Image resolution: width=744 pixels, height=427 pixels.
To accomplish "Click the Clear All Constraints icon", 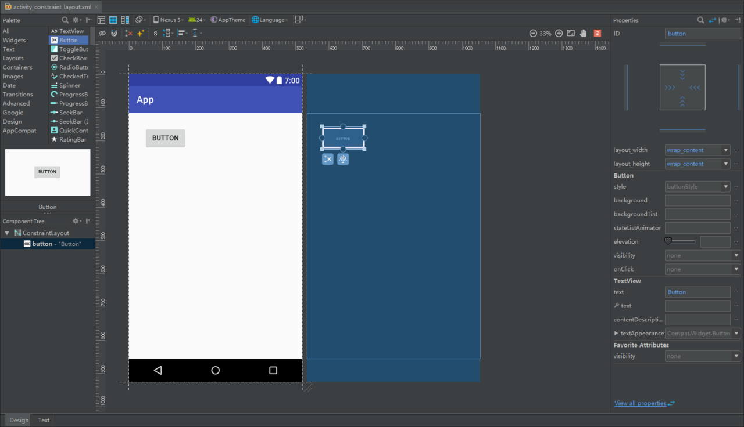I will 128,34.
